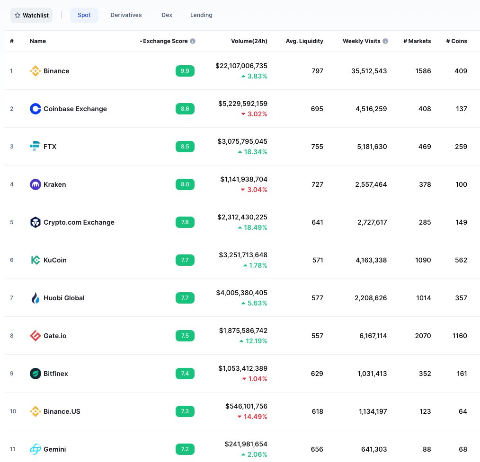Open the Bitfinex exchange link

point(56,374)
